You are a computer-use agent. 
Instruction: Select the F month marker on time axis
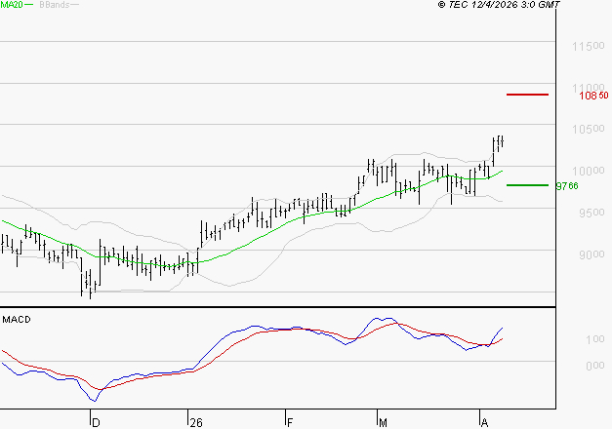pyautogui.click(x=290, y=422)
